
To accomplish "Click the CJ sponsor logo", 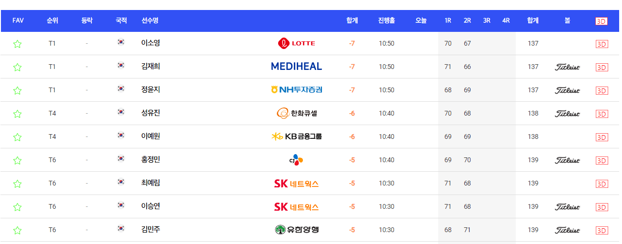I will point(296,160).
